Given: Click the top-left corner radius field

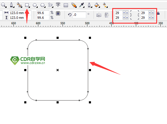Looking at the screenshot, I should click(119, 13).
